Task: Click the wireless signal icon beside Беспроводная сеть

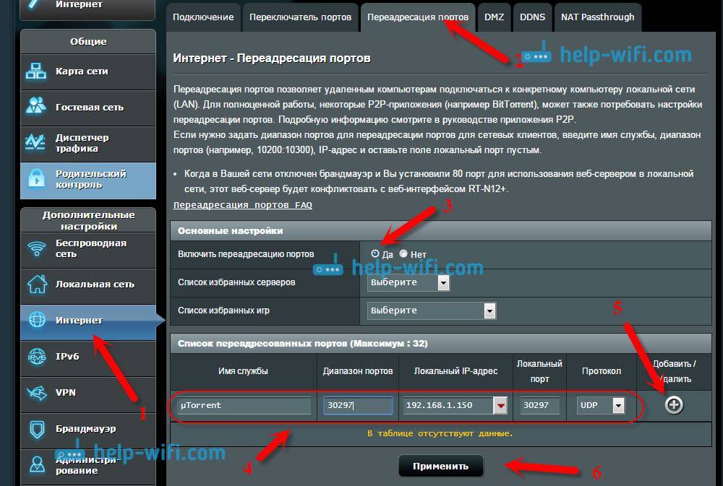Action: pyautogui.click(x=36, y=248)
